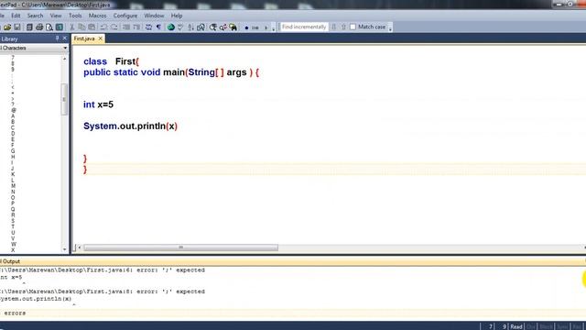
Task: Cut selection with the scissors icon
Action: tap(72, 27)
